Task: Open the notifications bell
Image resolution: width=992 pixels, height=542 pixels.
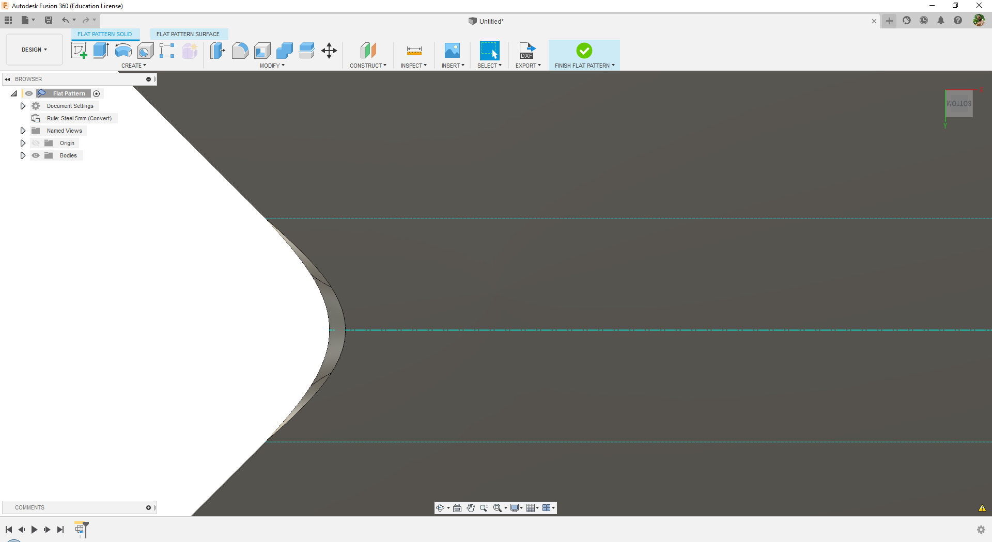Action: (x=941, y=21)
